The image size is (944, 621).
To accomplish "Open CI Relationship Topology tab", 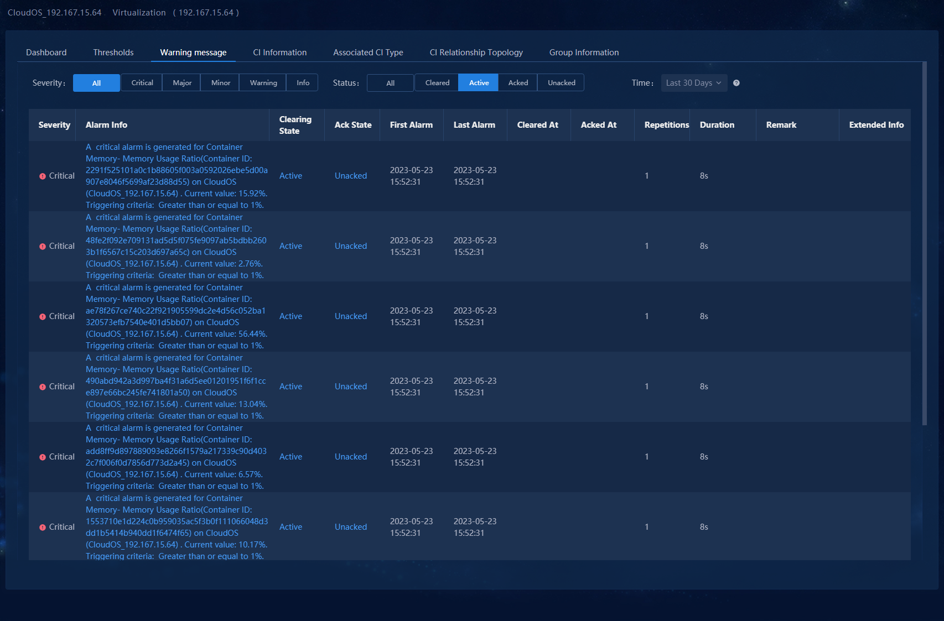I will [x=476, y=53].
